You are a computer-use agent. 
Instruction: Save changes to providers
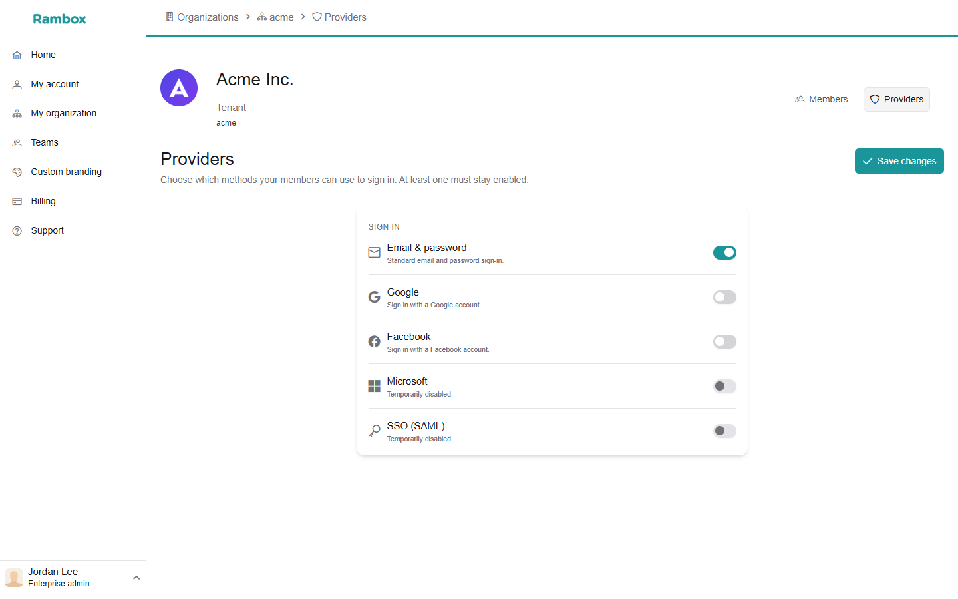[899, 161]
